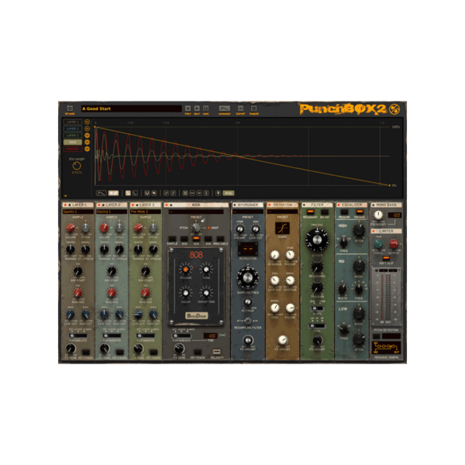Toggle the Equalizer module power LED
This screenshot has width=465, height=465.
pos(339,205)
